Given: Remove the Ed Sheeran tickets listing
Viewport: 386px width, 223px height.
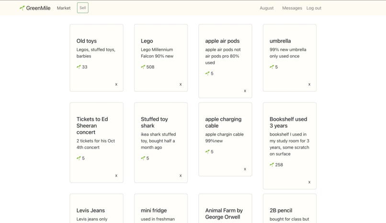Looking at the screenshot, I should (116, 176).
